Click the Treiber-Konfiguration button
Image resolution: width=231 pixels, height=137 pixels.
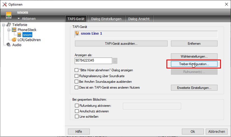(194, 64)
